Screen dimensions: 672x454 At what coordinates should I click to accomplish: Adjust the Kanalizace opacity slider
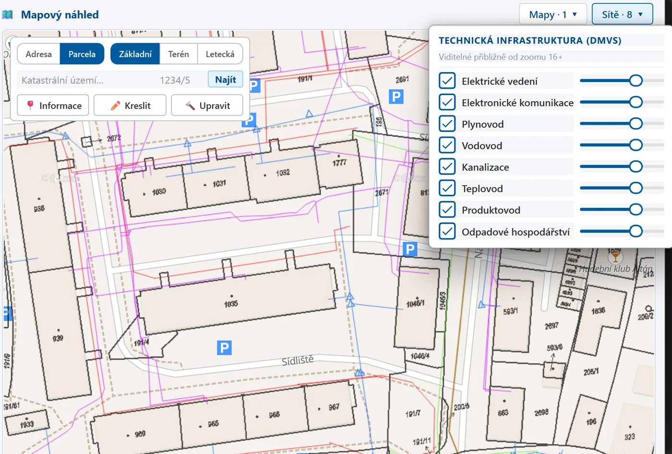[622, 167]
